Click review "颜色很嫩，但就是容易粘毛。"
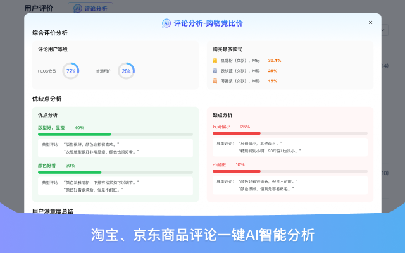The image size is (405, 253). tap(266, 188)
